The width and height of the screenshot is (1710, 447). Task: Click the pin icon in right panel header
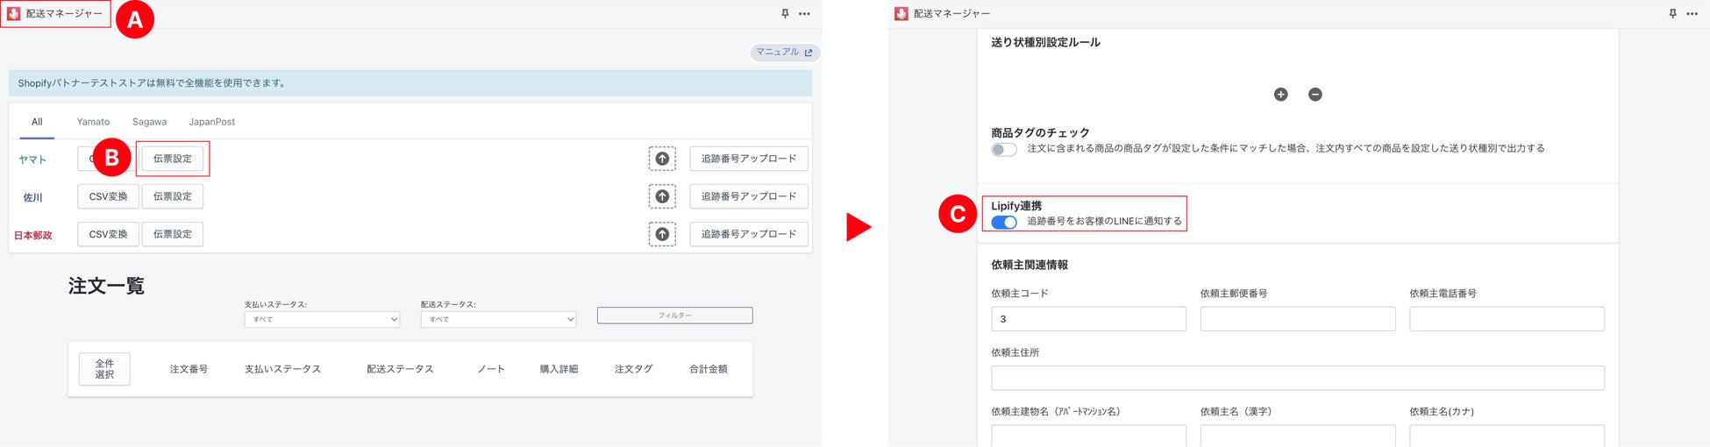[1672, 14]
